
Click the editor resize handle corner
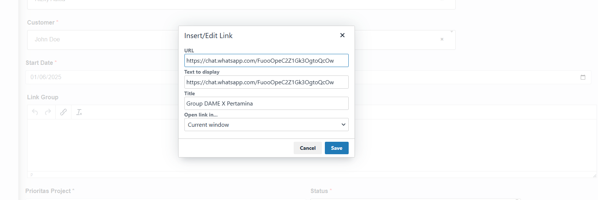coord(594,176)
